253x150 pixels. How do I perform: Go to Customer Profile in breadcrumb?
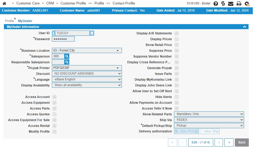(x=73, y=3)
